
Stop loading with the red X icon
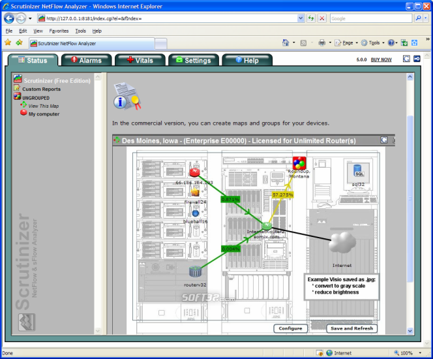(321, 18)
